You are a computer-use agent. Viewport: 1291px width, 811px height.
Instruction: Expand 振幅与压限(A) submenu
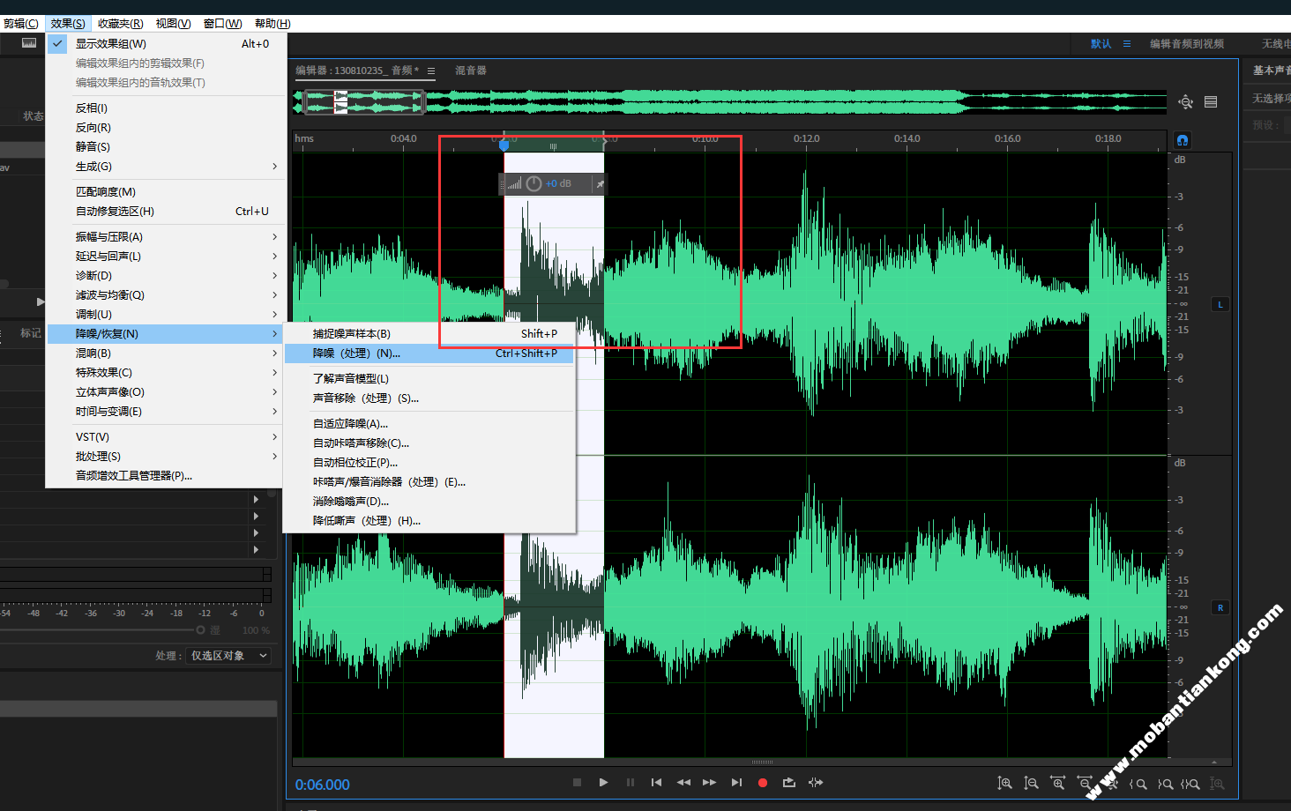166,236
